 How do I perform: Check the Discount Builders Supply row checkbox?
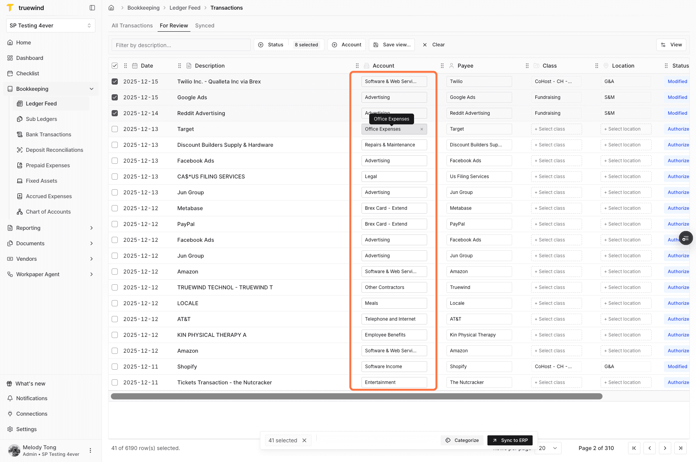(x=115, y=145)
